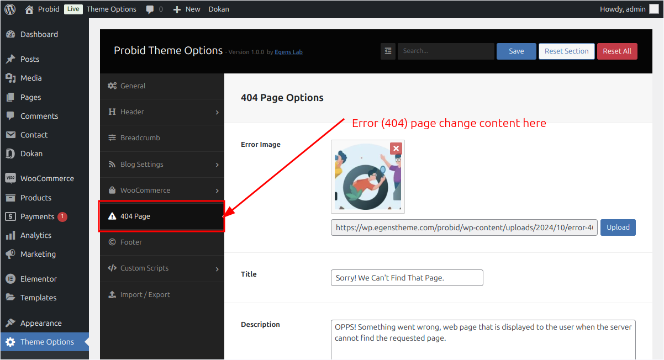664x360 pixels.
Task: Click the Pages icon in the sidebar
Action: [10, 97]
